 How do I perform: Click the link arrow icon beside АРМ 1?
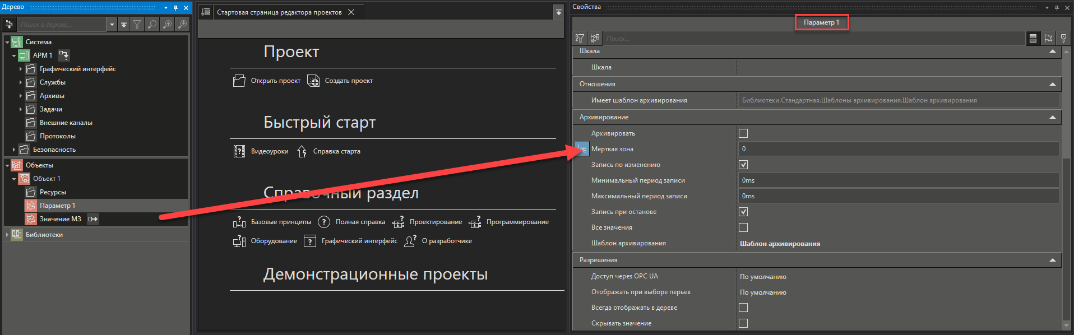click(64, 55)
